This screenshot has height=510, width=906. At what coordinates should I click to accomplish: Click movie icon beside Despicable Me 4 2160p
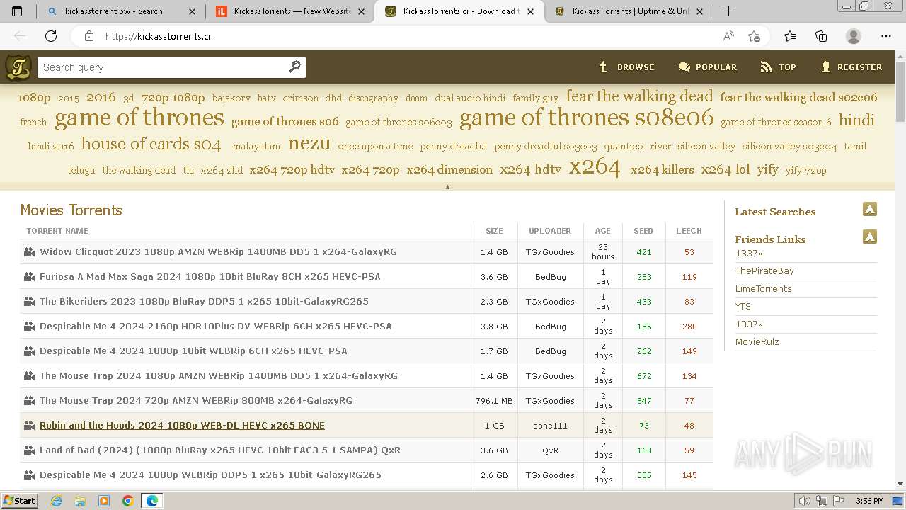pyautogui.click(x=29, y=326)
